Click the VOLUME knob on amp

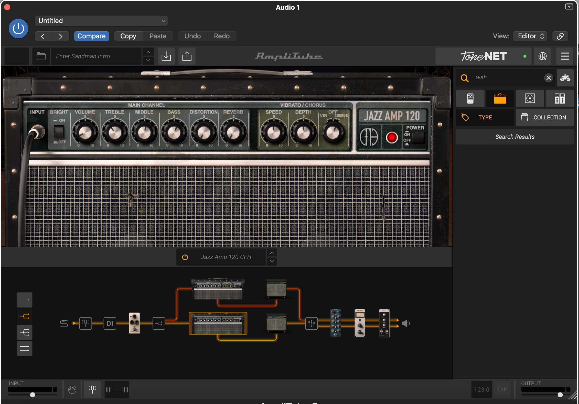pos(85,132)
